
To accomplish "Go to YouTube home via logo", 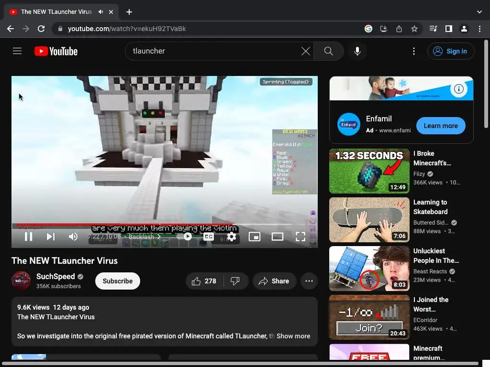I will click(x=56, y=51).
